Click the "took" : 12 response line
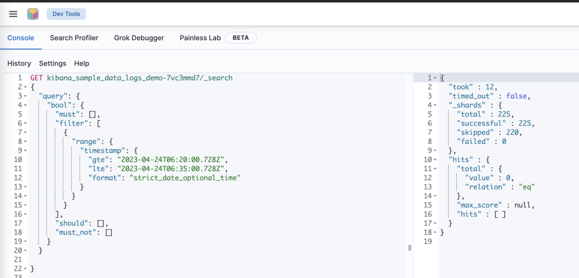579x278 pixels. pyautogui.click(x=473, y=87)
